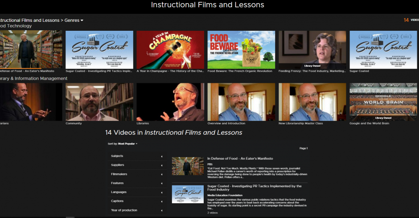Open 'Google and the World Brain' thumbnail
The width and height of the screenshot is (419, 218).
coord(383,102)
